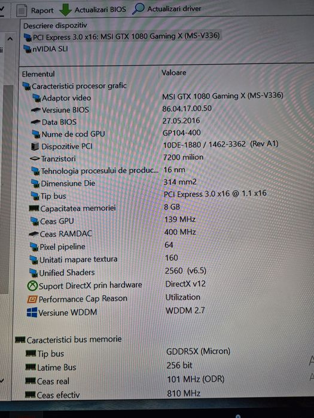Select the value GP104-400
The width and height of the screenshot is (314, 418).
(182, 133)
